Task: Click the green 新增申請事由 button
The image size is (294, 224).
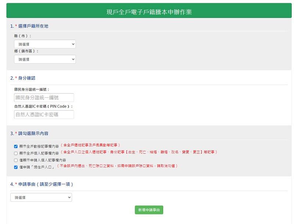Action: pos(149,210)
